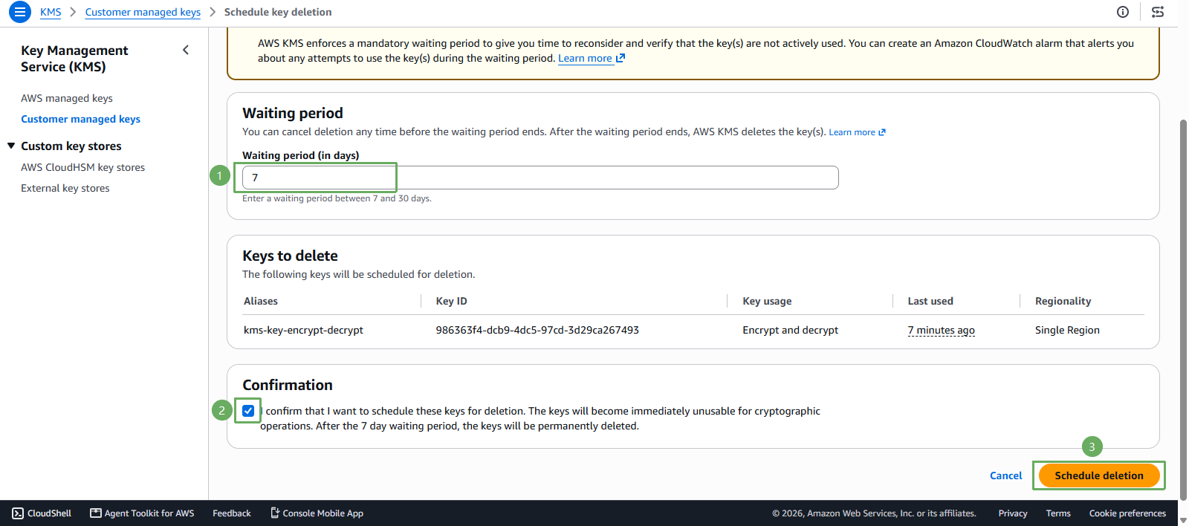The height and width of the screenshot is (526, 1189).
Task: Click the info circle icon at top right
Action: click(x=1123, y=12)
